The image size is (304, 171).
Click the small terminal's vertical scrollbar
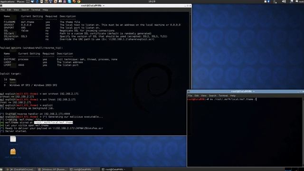tap(303, 132)
